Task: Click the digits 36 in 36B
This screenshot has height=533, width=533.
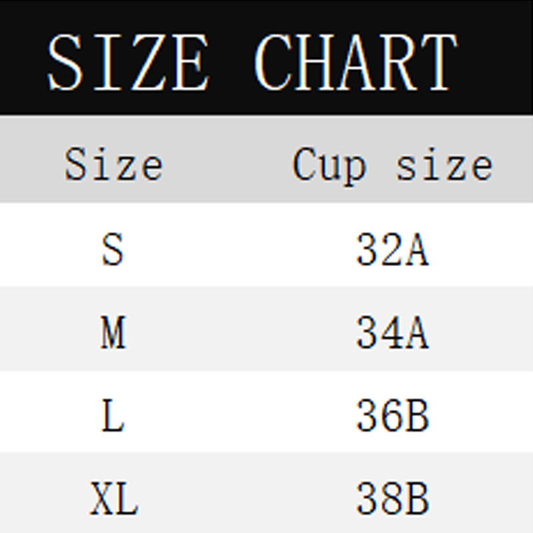Action: coord(377,416)
